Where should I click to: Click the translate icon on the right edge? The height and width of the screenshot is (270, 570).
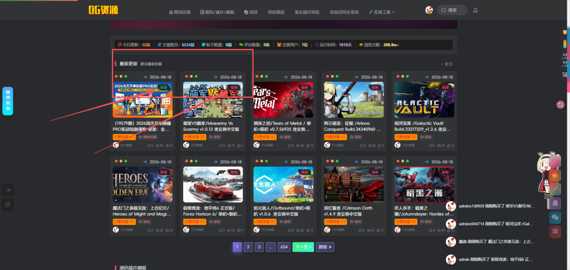click(560, 104)
